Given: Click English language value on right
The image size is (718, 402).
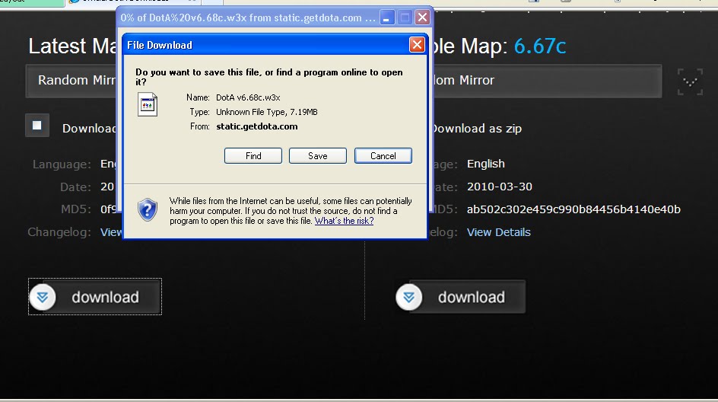Looking at the screenshot, I should click(486, 164).
